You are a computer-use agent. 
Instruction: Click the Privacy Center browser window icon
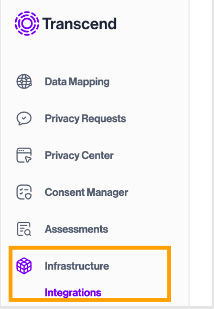point(24,156)
